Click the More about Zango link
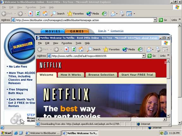The width and height of the screenshot is (182, 136). [x=146, y=38]
